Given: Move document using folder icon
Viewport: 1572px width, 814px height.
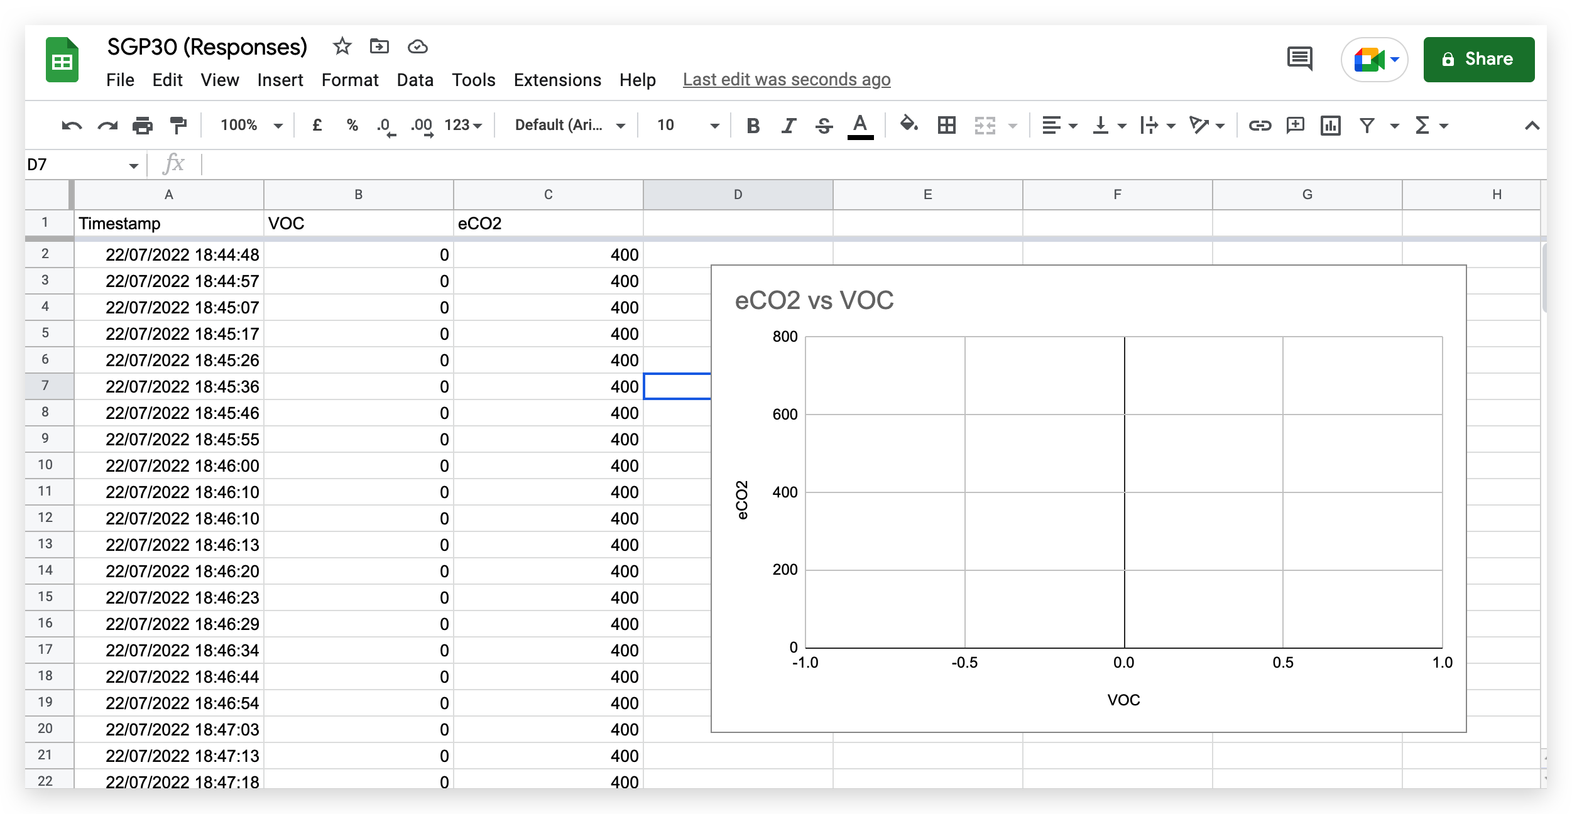Looking at the screenshot, I should click(379, 46).
